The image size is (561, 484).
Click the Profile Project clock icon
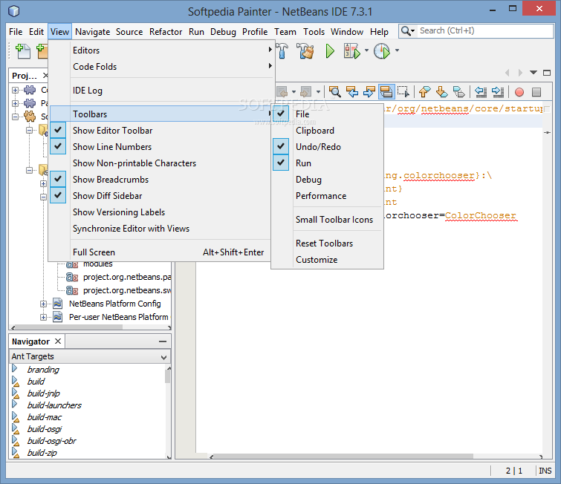pos(382,51)
